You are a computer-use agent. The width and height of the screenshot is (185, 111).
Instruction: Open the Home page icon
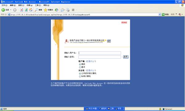coord(31,10)
